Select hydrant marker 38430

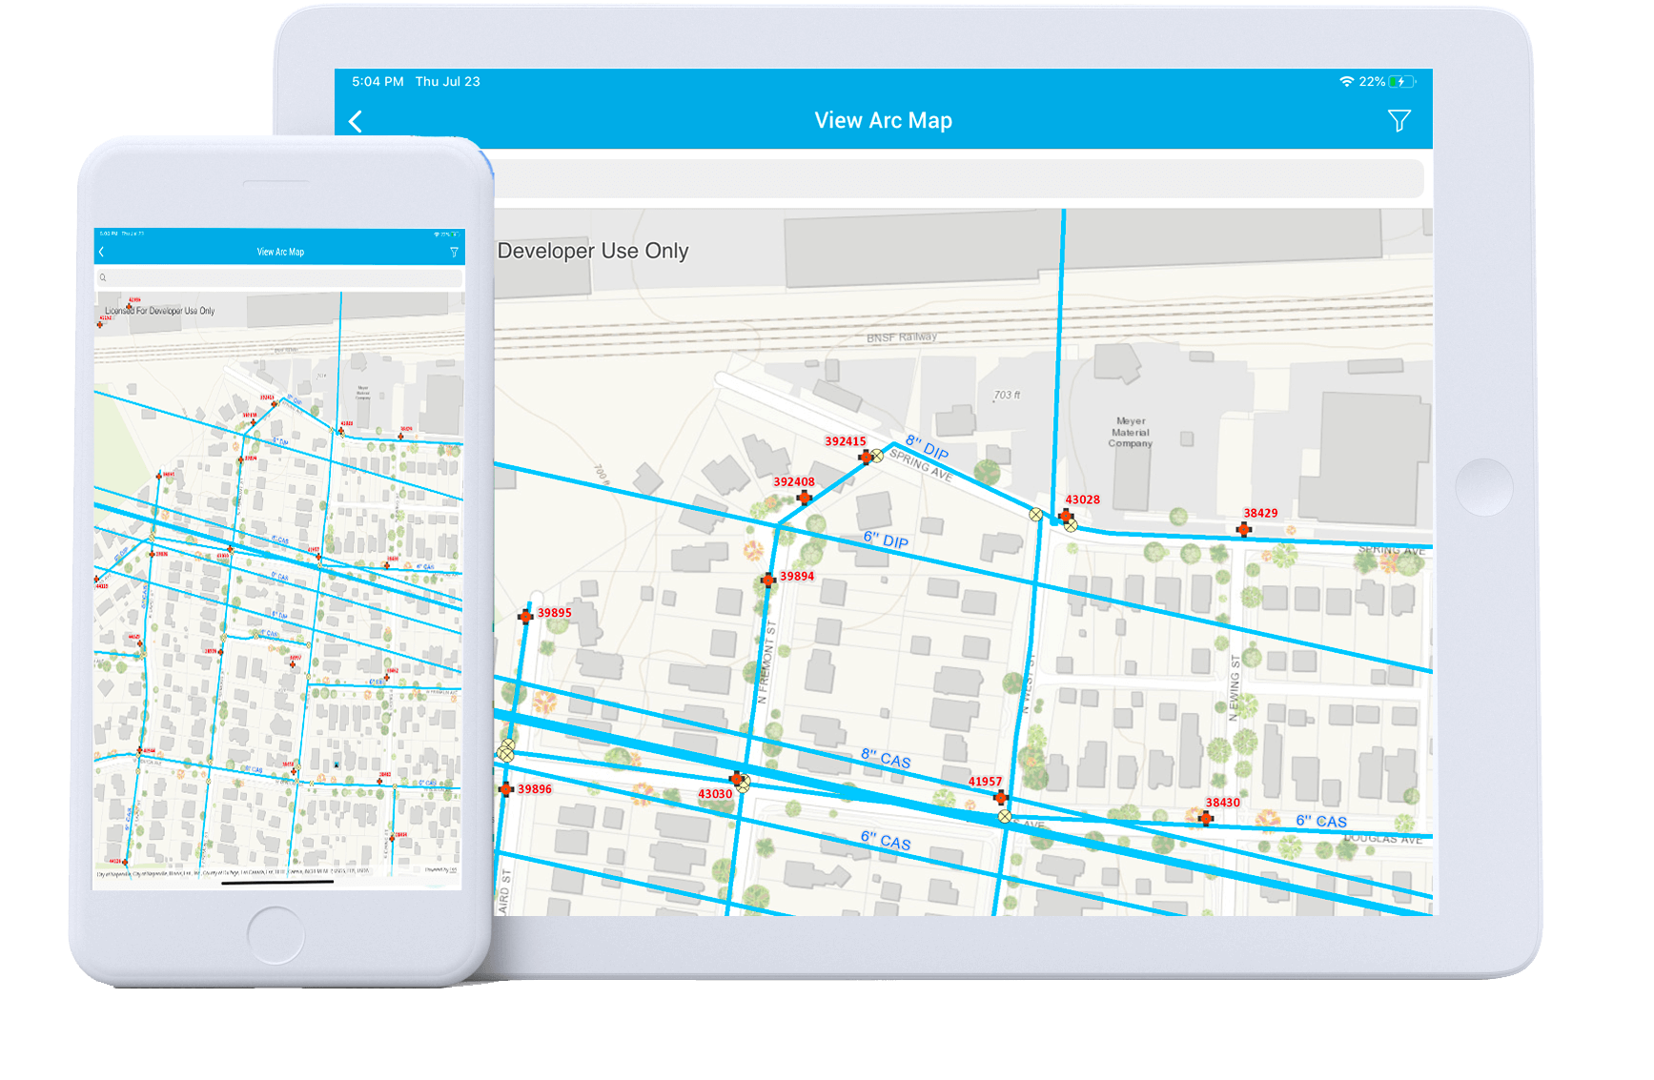1206,818
